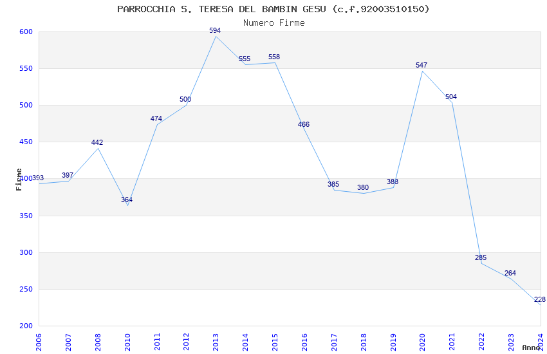Select the 285 data label
The height and width of the screenshot is (354, 547).
coord(481,257)
